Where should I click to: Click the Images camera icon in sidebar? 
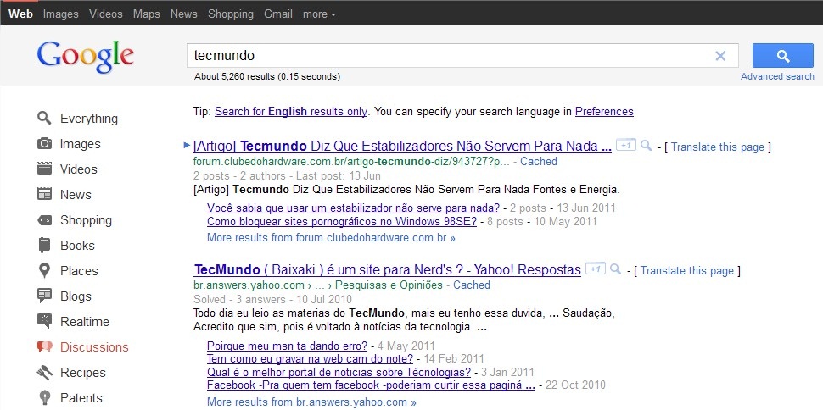(x=45, y=143)
